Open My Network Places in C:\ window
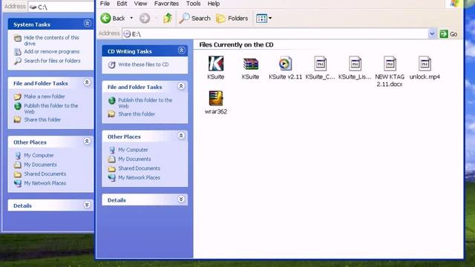The width and height of the screenshot is (475, 267). pos(45,183)
